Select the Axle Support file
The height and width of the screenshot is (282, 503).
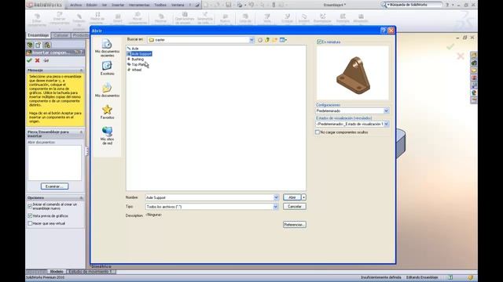pos(140,54)
